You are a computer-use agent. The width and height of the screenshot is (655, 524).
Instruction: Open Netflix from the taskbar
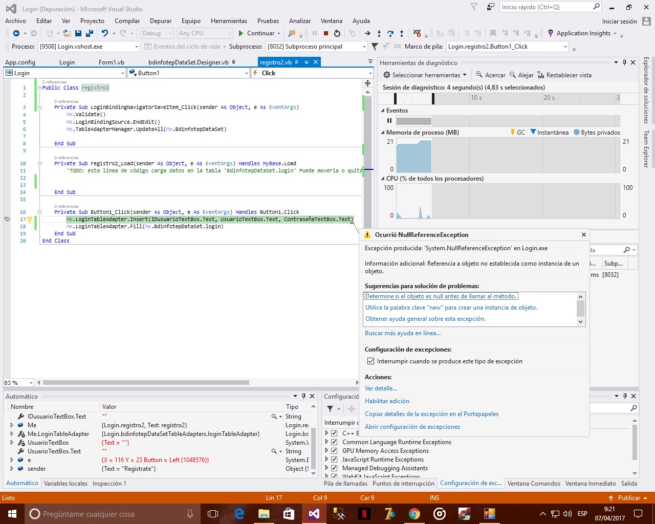(364, 514)
